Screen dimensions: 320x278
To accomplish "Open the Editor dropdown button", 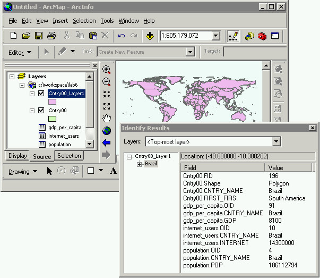I will coord(20,52).
